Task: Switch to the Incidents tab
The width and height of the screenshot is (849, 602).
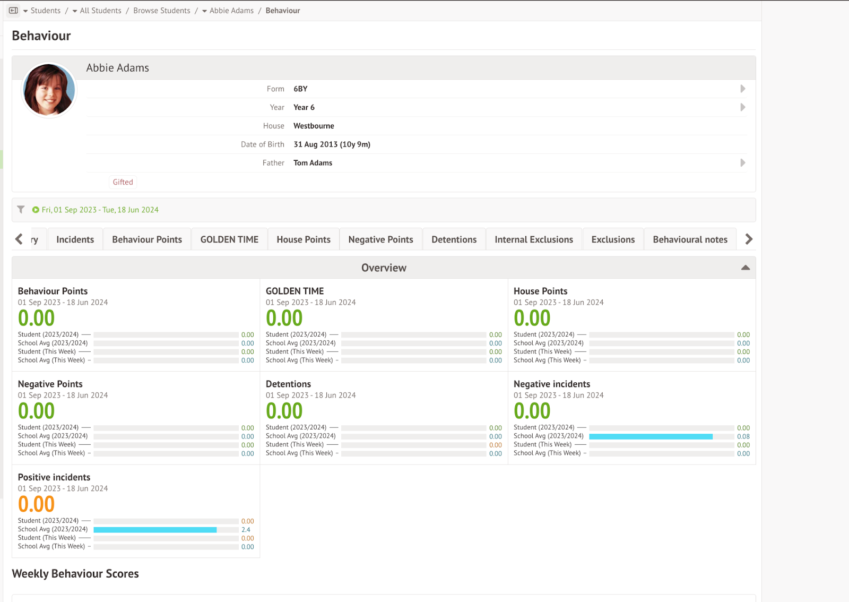Action: coord(75,239)
